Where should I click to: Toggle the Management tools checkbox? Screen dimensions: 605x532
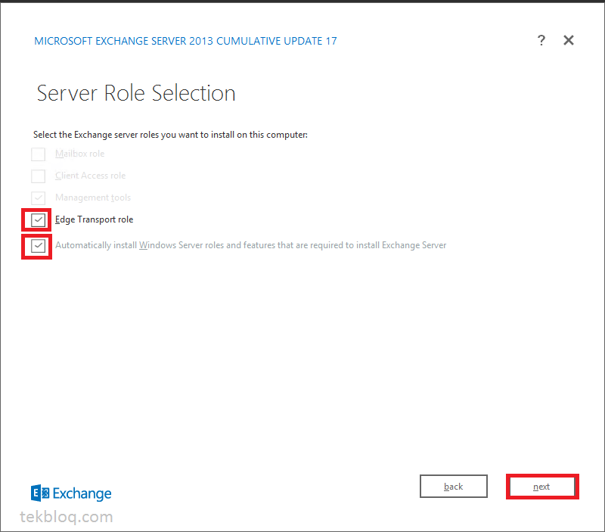pos(39,198)
